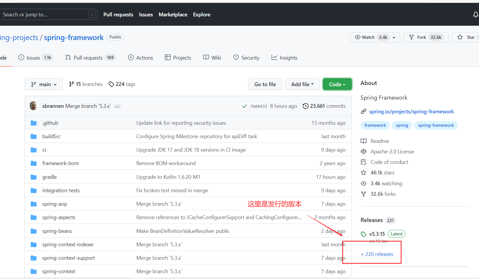Click the Code of conduct icon
This screenshot has width=479, height=279.
coord(364,162)
